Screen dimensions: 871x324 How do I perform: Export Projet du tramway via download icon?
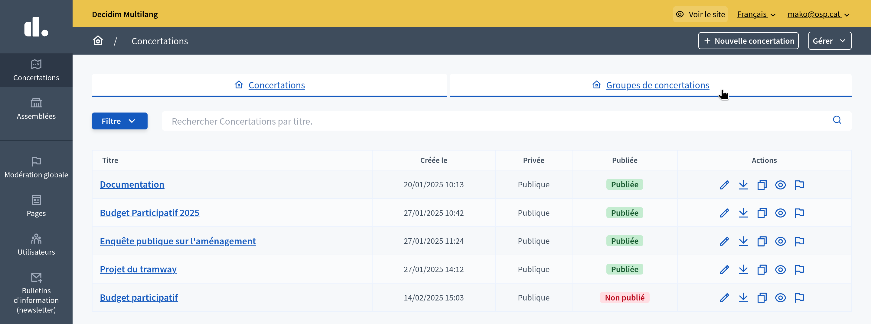point(743,270)
